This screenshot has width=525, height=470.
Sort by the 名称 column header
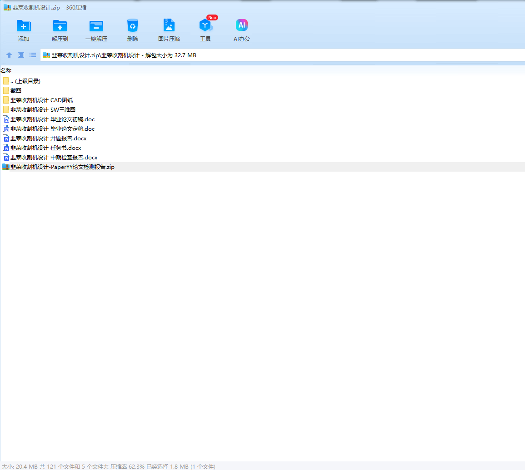tap(6, 70)
